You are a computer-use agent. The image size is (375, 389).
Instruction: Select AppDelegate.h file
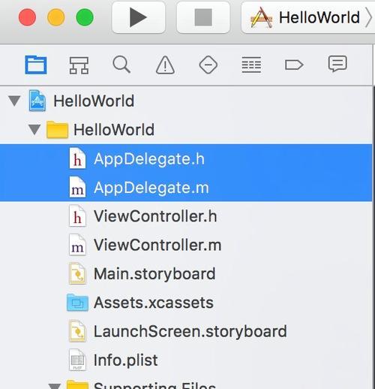186,158
